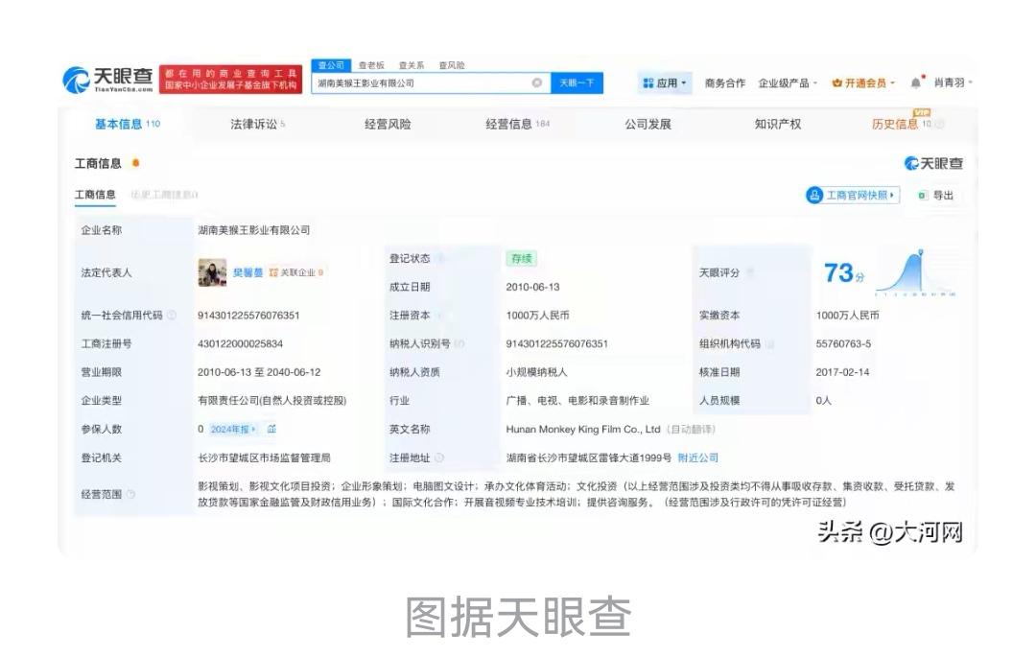Click the info icon beside 注册地址
1036x657 pixels.
[439, 458]
